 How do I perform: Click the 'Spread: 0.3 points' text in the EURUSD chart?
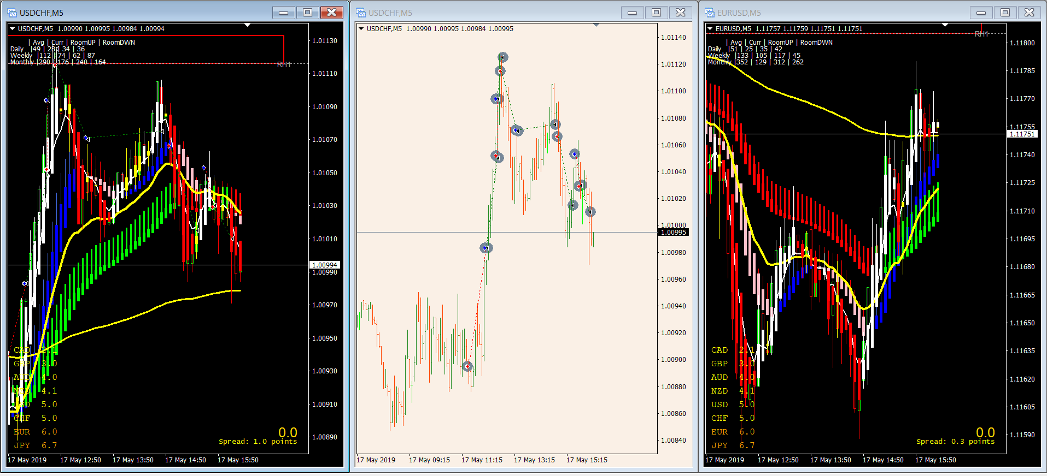pos(956,442)
